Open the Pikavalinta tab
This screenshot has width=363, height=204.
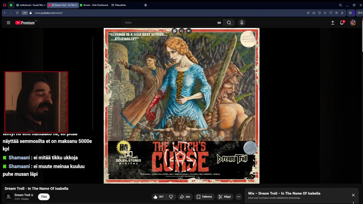119,5
